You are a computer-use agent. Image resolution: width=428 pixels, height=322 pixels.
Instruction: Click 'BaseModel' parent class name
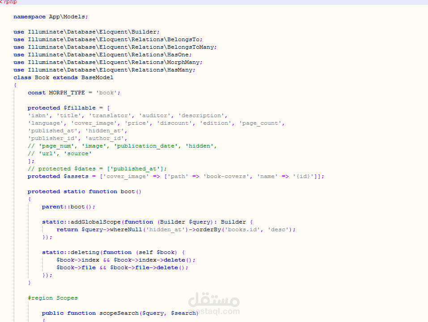click(97, 77)
